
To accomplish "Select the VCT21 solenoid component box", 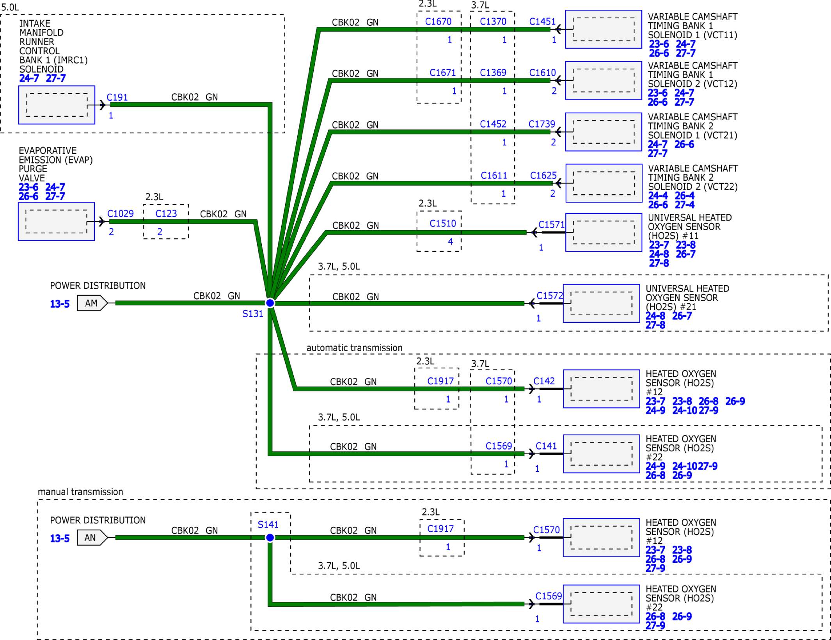I will click(604, 132).
